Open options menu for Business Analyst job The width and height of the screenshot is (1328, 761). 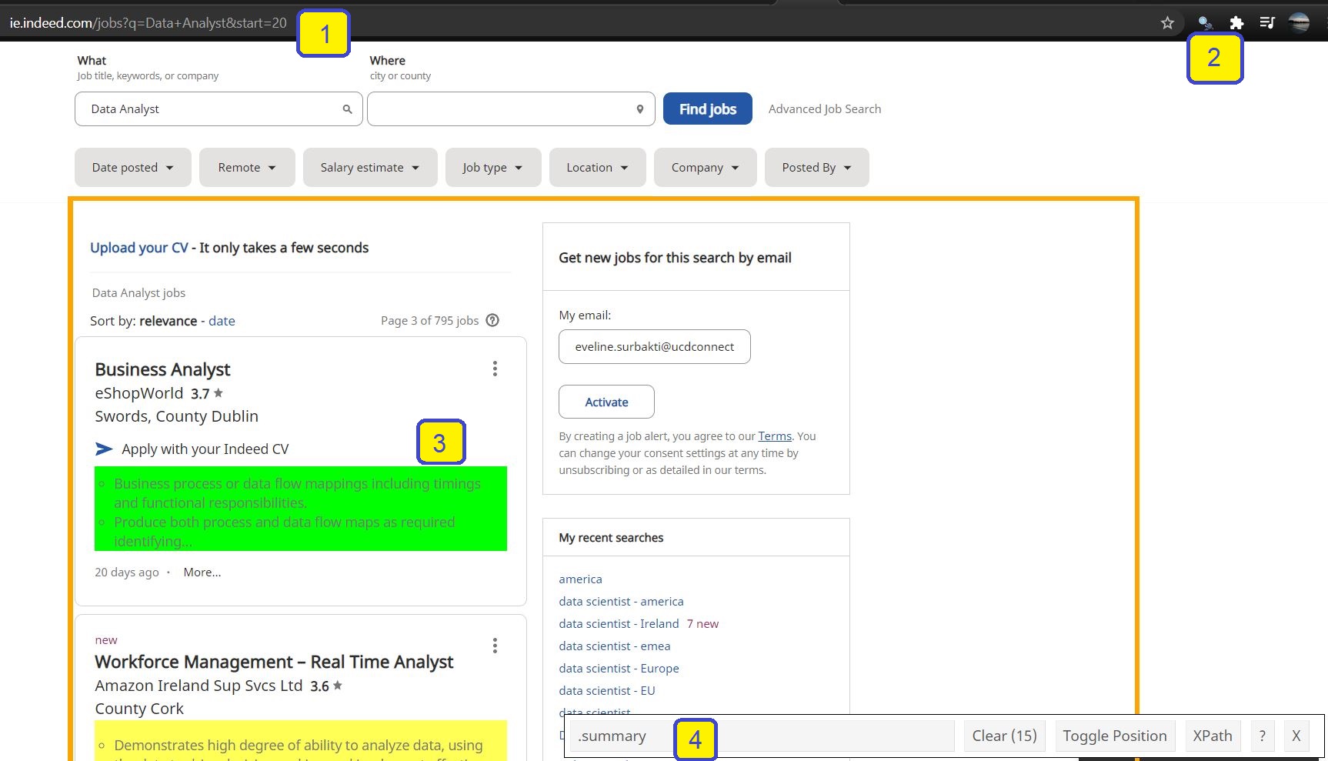[x=495, y=369]
